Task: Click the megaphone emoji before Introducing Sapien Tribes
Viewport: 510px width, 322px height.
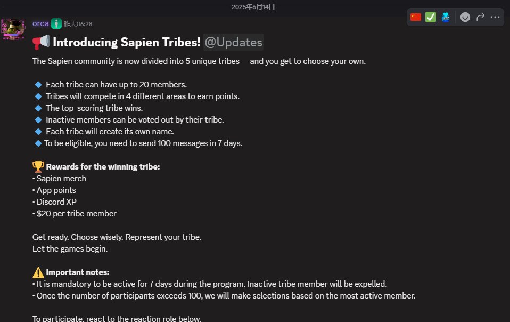Action: coord(42,42)
